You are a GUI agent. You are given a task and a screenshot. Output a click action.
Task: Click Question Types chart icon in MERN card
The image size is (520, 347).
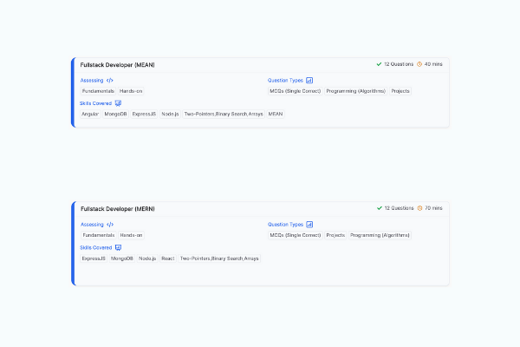pyautogui.click(x=309, y=225)
